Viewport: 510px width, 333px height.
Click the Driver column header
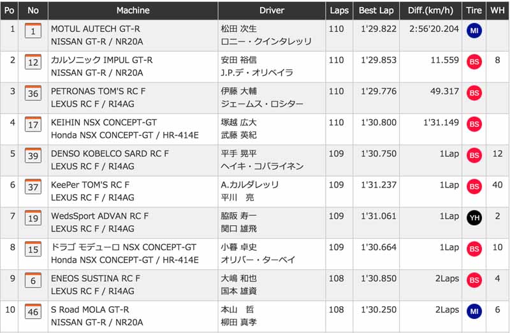[272, 10]
